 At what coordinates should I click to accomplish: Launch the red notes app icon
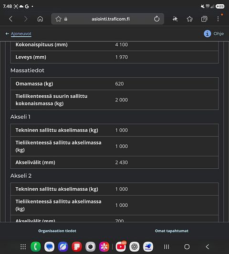(77, 247)
